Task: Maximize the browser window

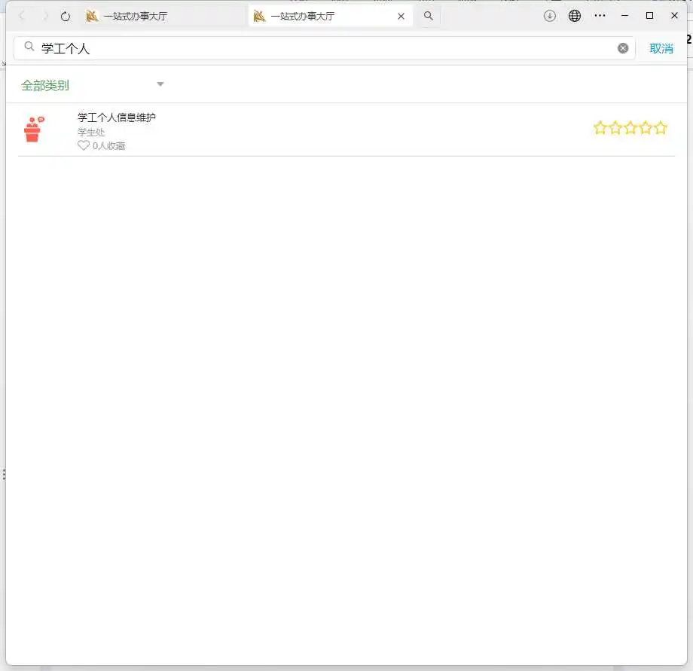Action: coord(649,16)
